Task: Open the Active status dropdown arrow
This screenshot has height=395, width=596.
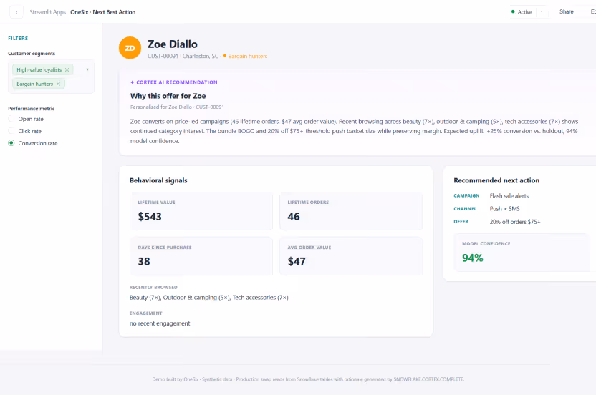Action: tap(542, 11)
